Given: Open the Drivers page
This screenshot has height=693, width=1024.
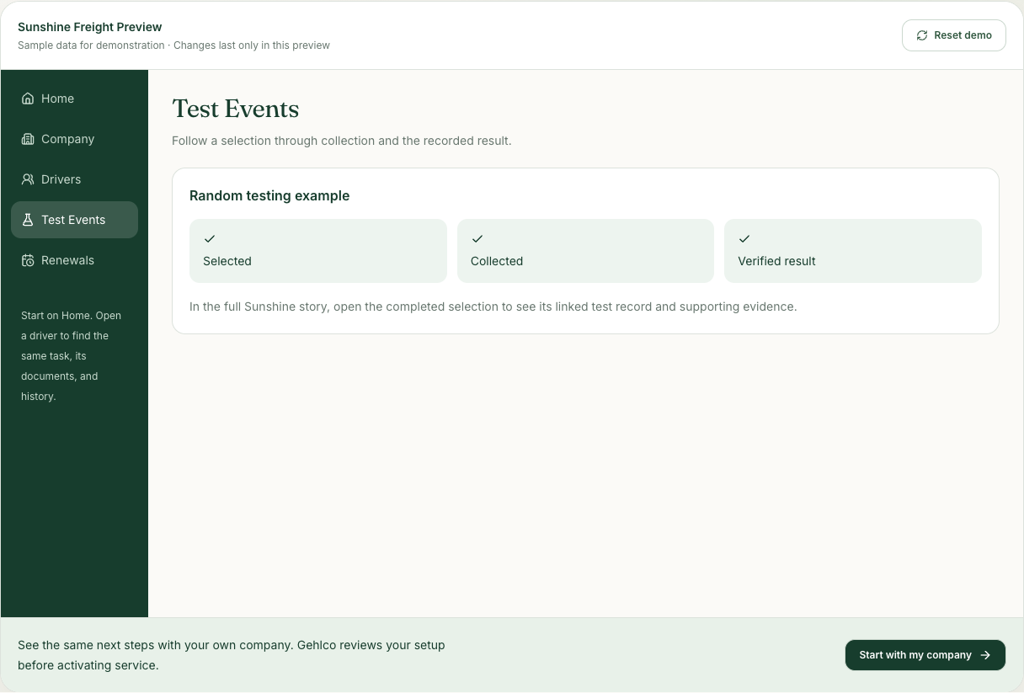Looking at the screenshot, I should [x=74, y=179].
